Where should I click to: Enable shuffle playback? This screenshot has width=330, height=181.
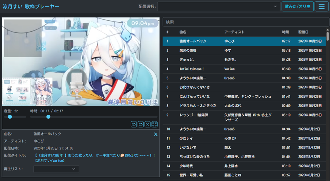point(147,124)
